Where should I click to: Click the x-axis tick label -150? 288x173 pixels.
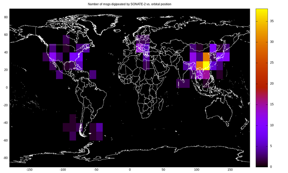(x=30, y=169)
